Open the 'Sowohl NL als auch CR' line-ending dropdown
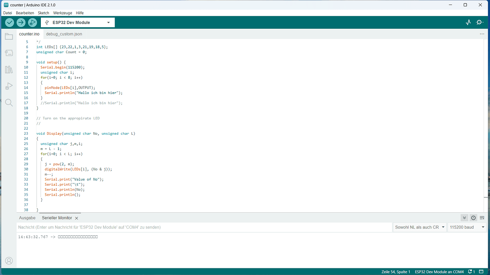 click(x=420, y=227)
